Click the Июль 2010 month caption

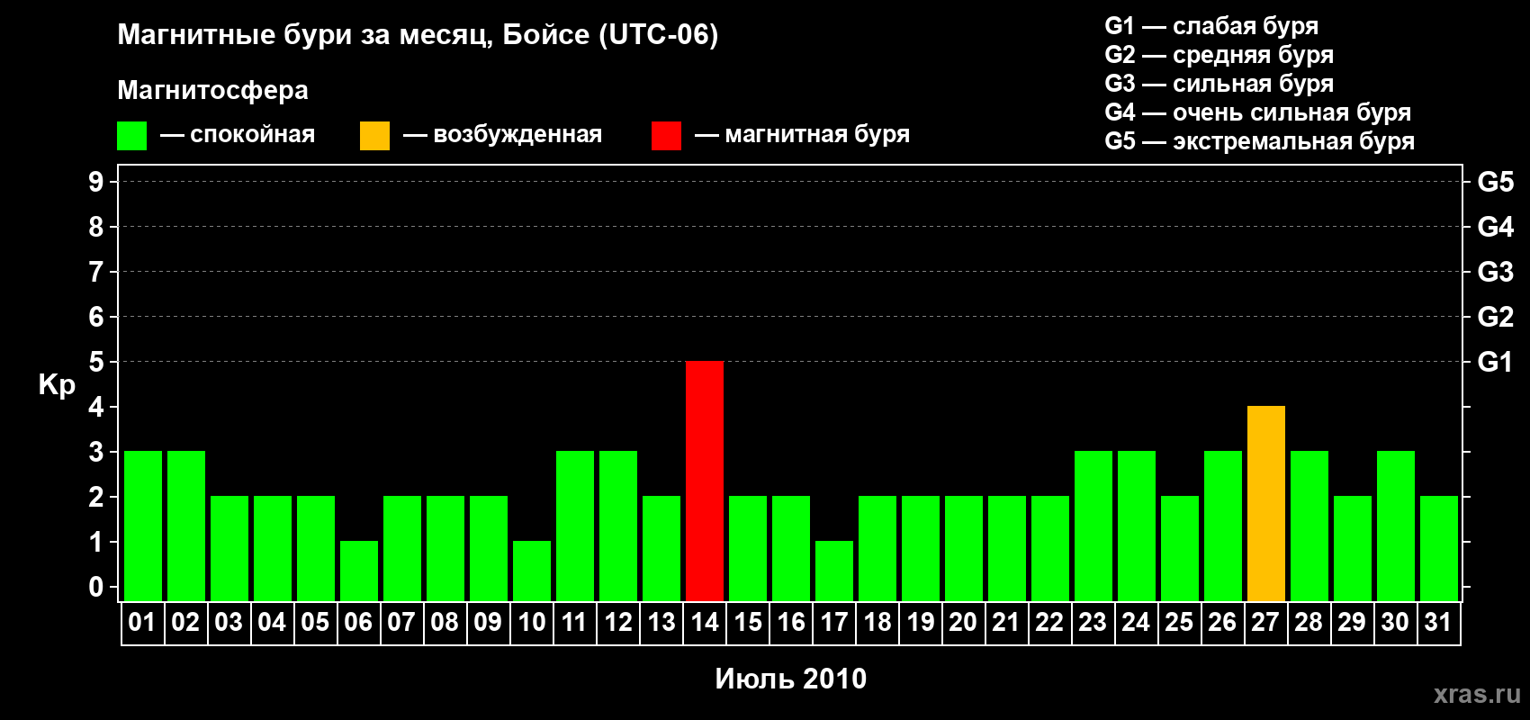pos(791,679)
